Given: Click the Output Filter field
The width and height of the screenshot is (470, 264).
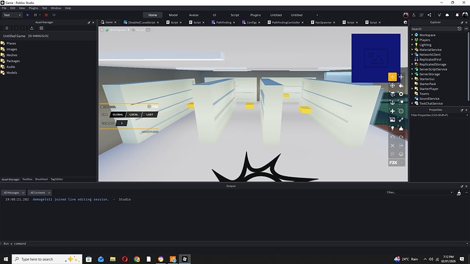Looking at the screenshot, I should [419, 193].
